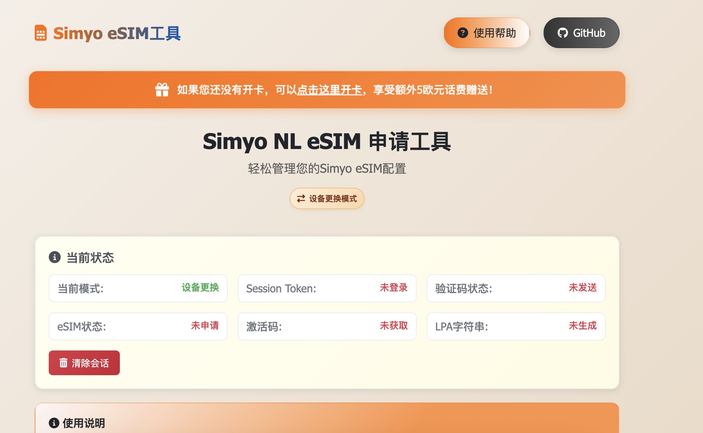Click the 轻松管理您的Simyo eSIM配置 subtitle
The width and height of the screenshot is (703, 433).
[327, 168]
